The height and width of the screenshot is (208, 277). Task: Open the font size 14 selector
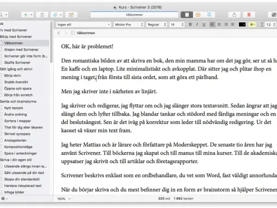[177, 24]
